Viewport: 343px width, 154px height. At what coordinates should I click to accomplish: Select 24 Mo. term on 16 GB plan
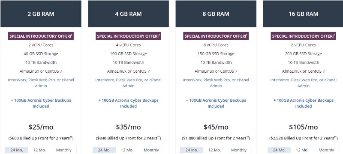coord(280,150)
